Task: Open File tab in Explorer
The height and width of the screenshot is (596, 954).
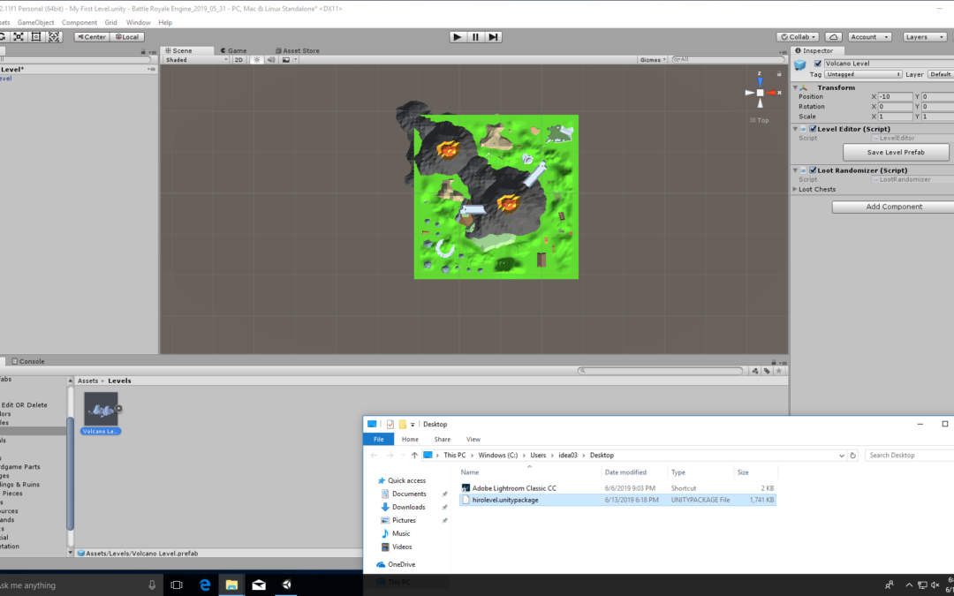Action: [x=378, y=439]
